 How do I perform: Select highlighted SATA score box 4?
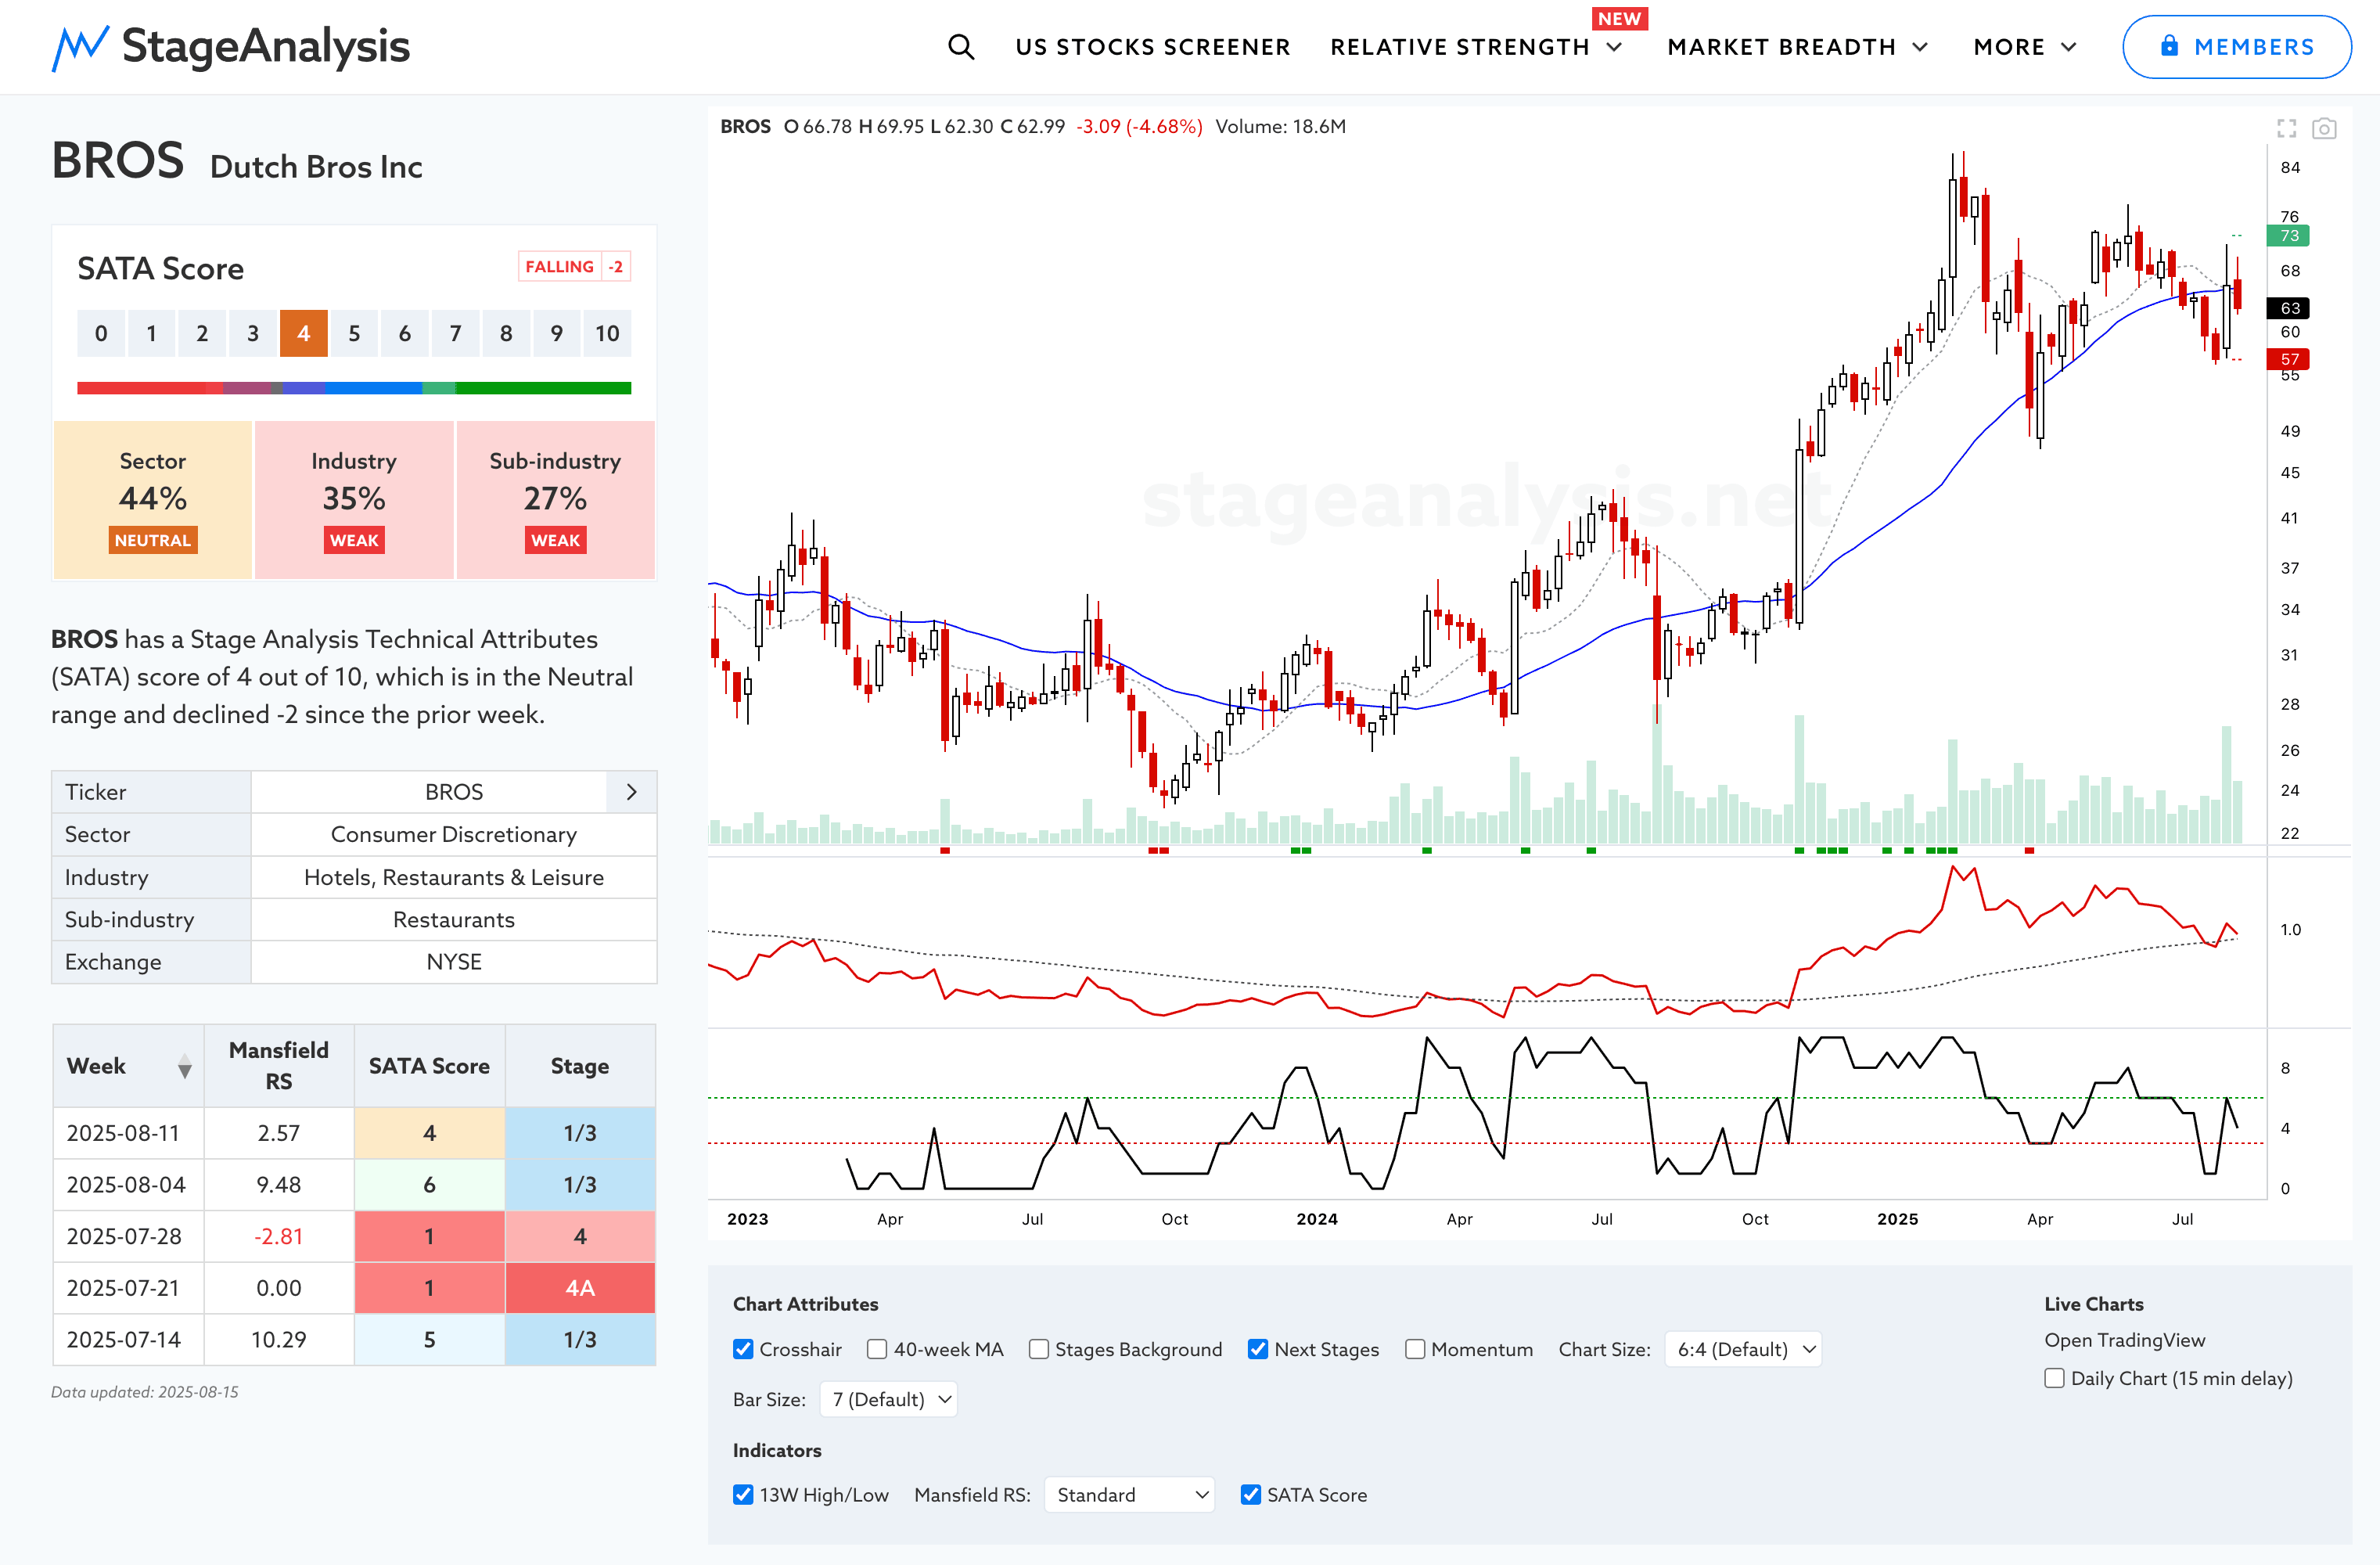click(303, 333)
